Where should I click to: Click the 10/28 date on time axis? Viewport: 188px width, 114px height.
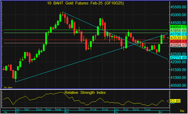pyautogui.click(x=59, y=109)
